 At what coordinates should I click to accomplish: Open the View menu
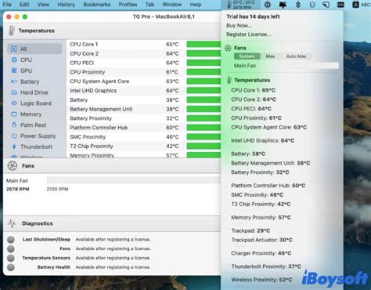click(x=43, y=5)
